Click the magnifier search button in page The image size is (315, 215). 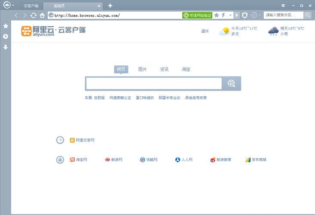pos(231,83)
